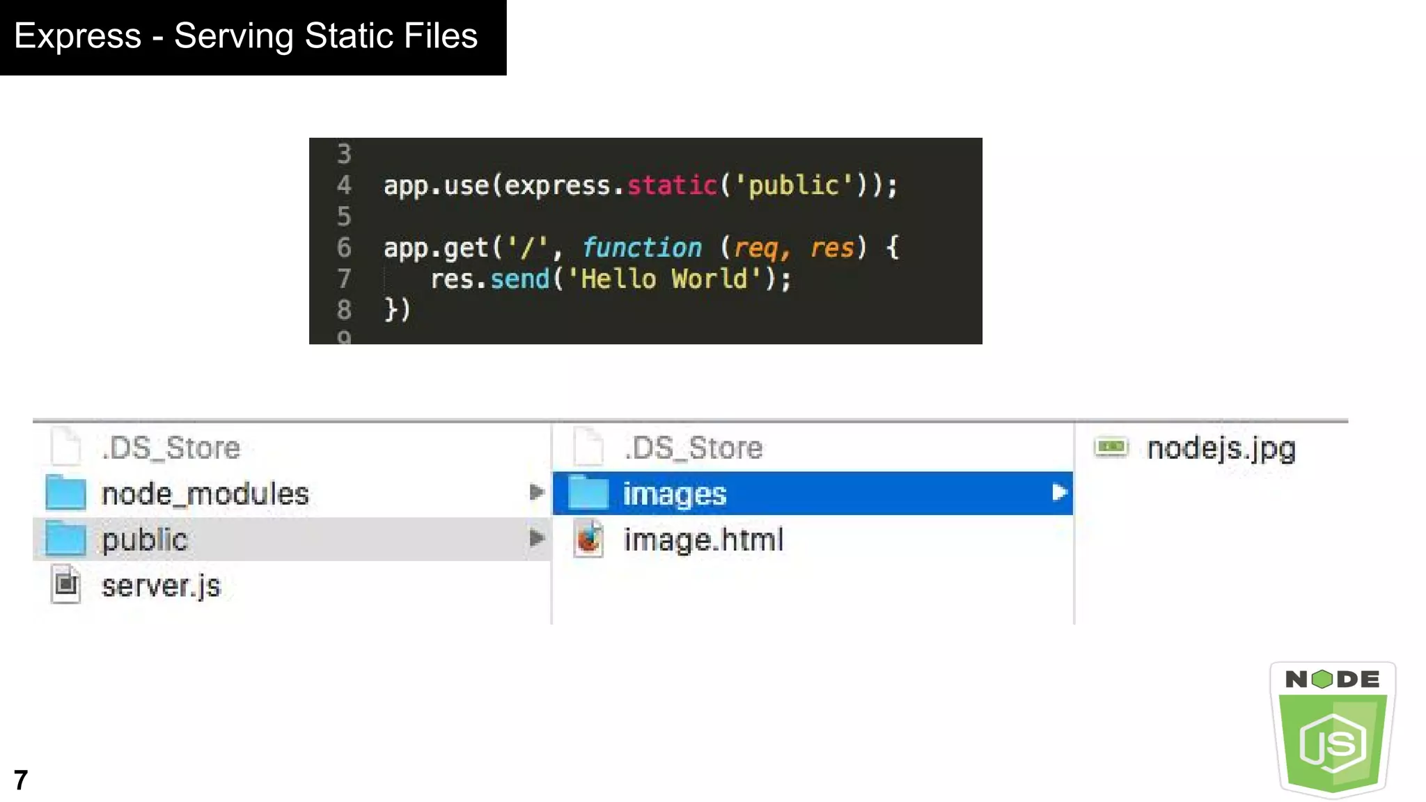Click the app.use(express.static('public')) code line
The width and height of the screenshot is (1426, 802).
[641, 185]
